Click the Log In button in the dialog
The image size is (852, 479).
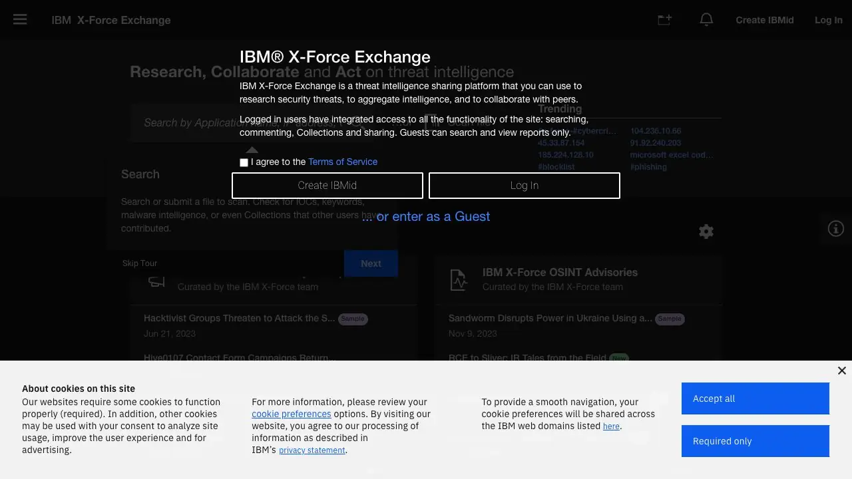[524, 185]
